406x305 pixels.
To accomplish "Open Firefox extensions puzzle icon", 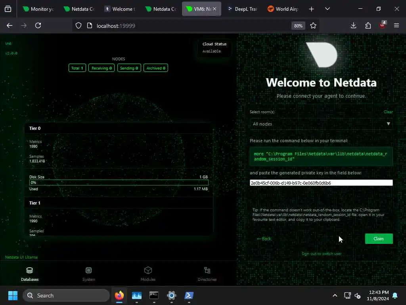I will pyautogui.click(x=368, y=25).
